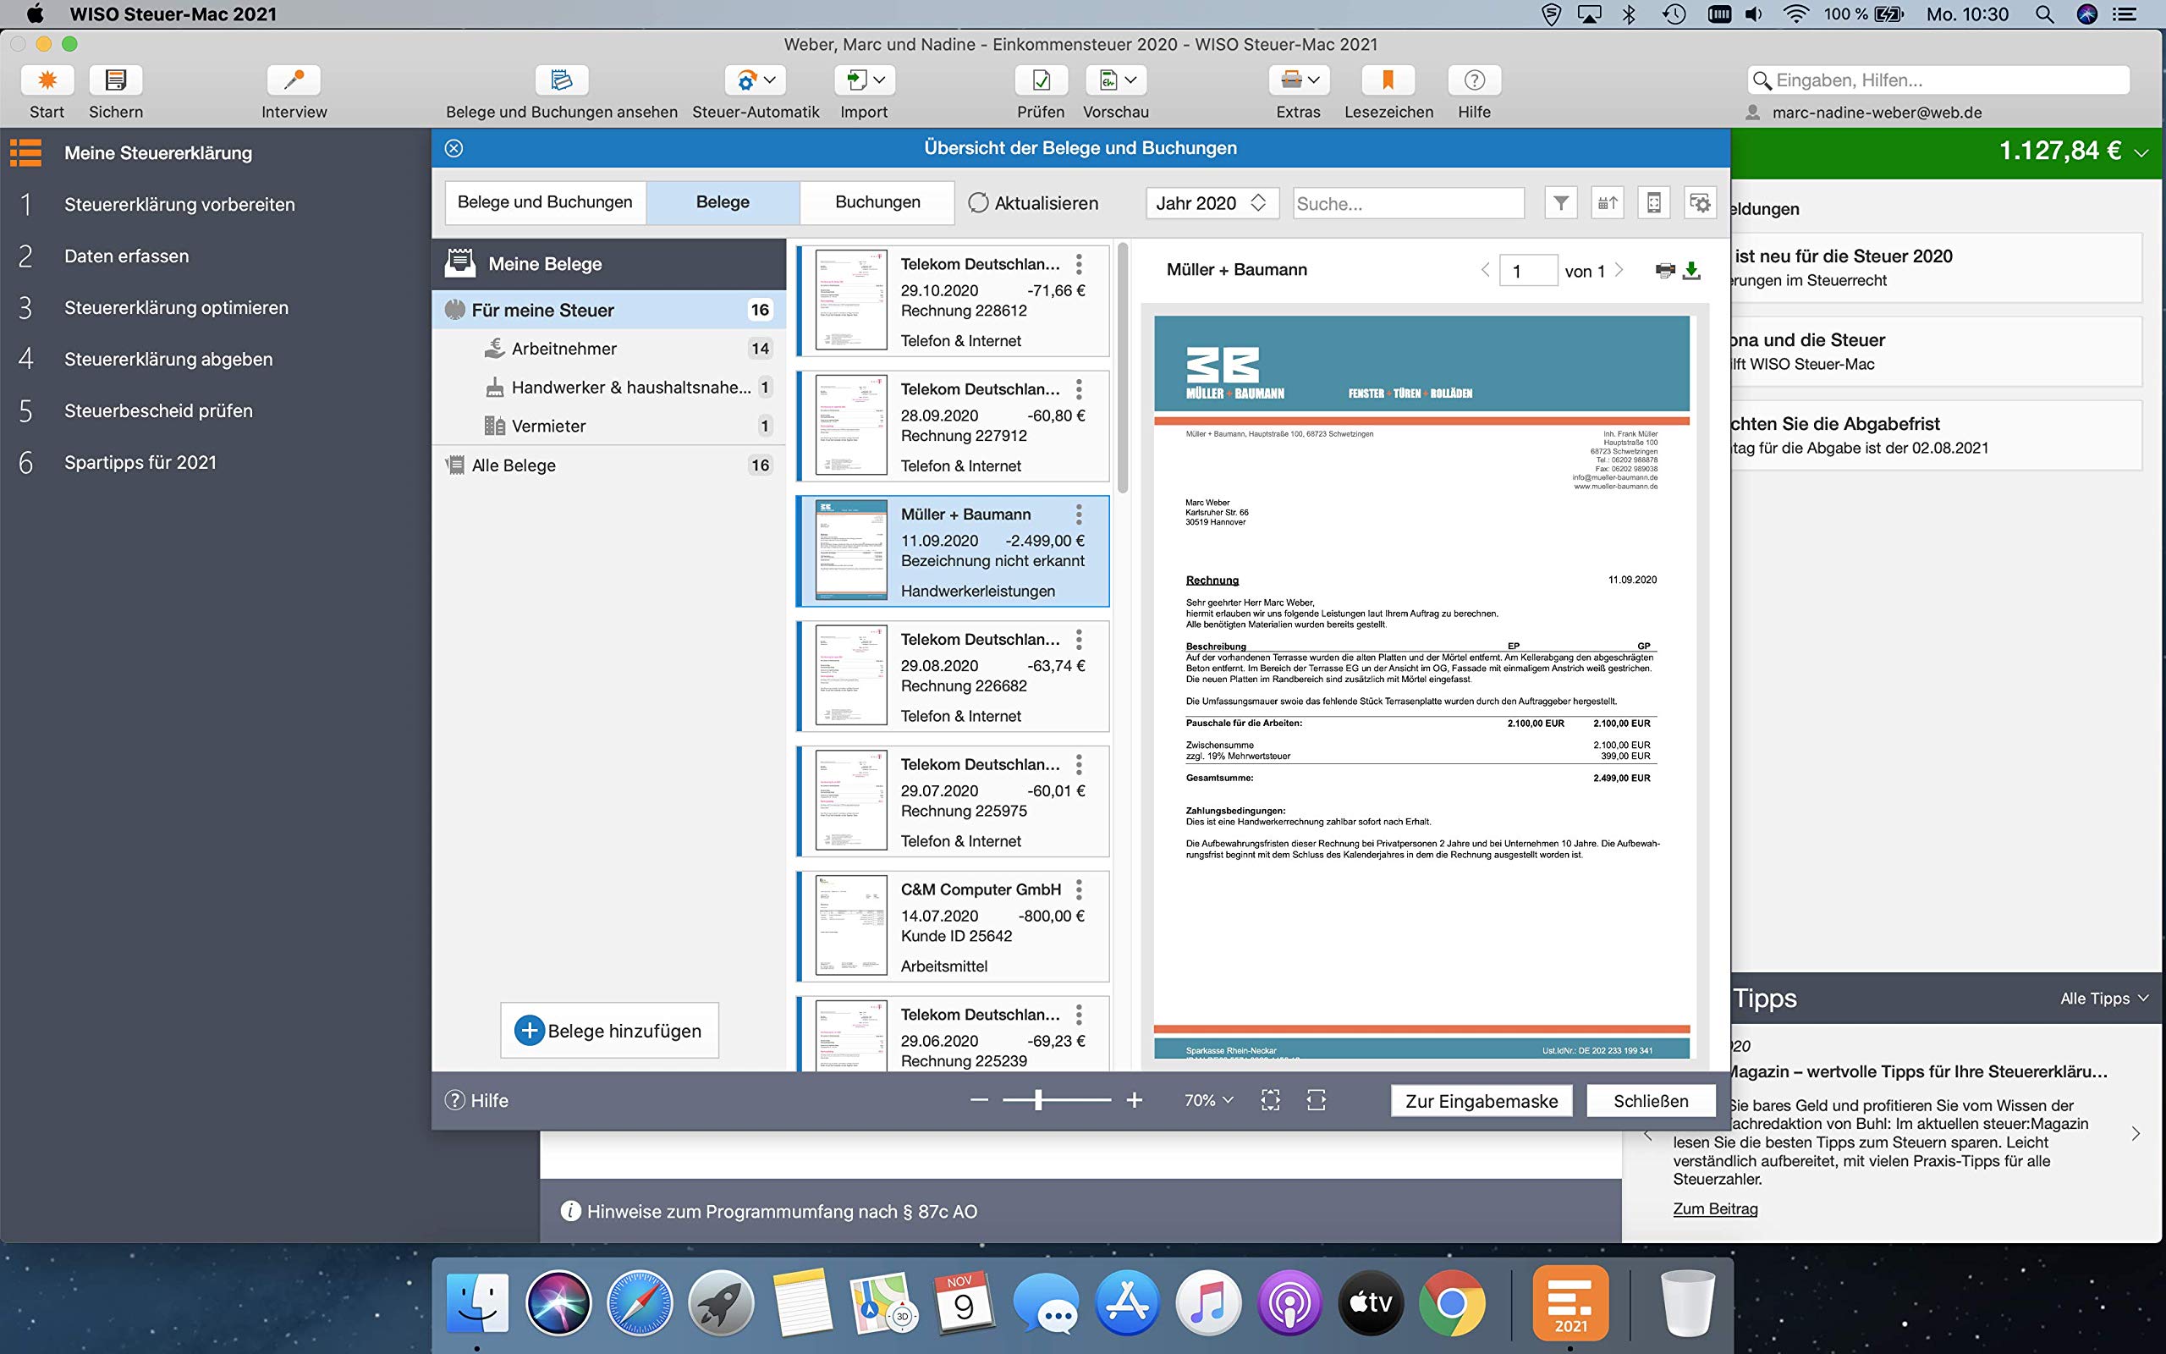This screenshot has width=2166, height=1354.
Task: Select Telekom receipt Rechnung 226682 thumbnail
Action: point(851,675)
